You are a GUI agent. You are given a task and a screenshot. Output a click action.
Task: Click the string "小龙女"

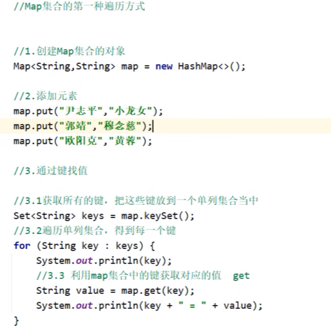coord(131,111)
